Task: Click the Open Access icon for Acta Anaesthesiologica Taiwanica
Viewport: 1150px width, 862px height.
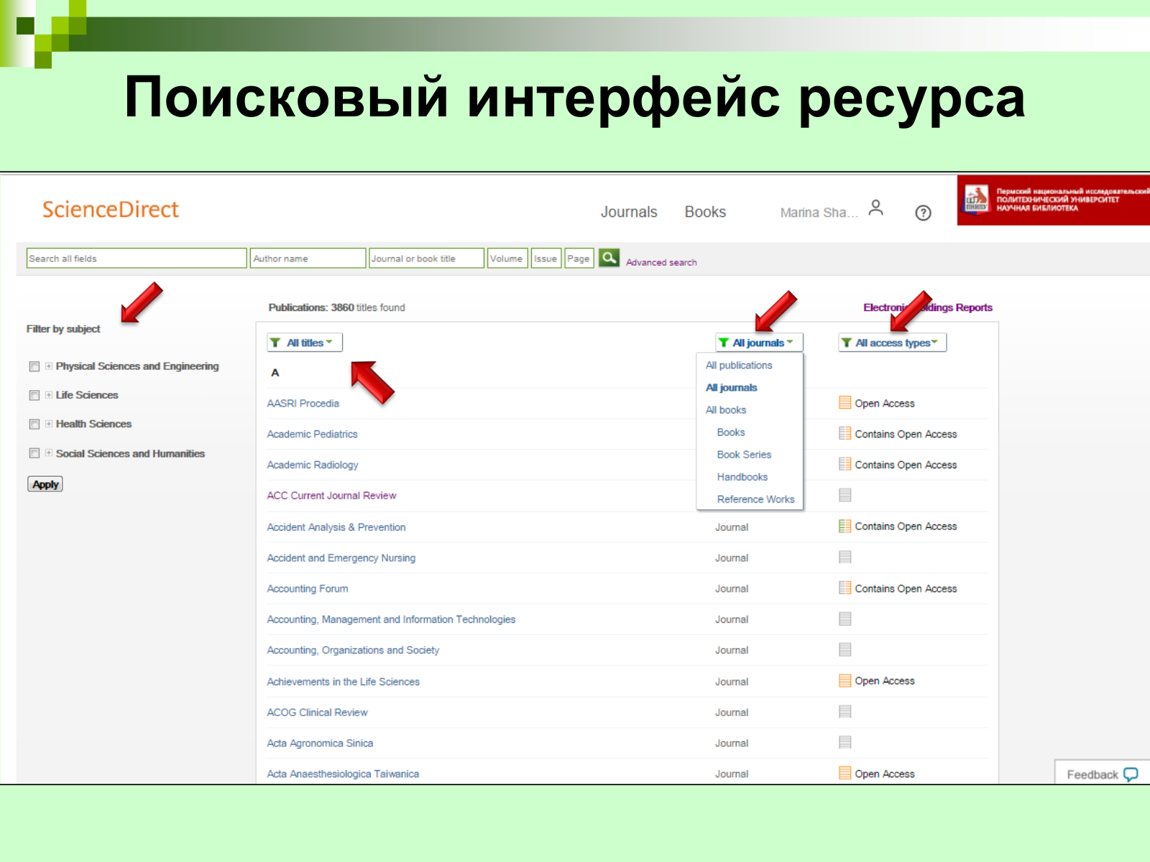Action: pyautogui.click(x=845, y=773)
